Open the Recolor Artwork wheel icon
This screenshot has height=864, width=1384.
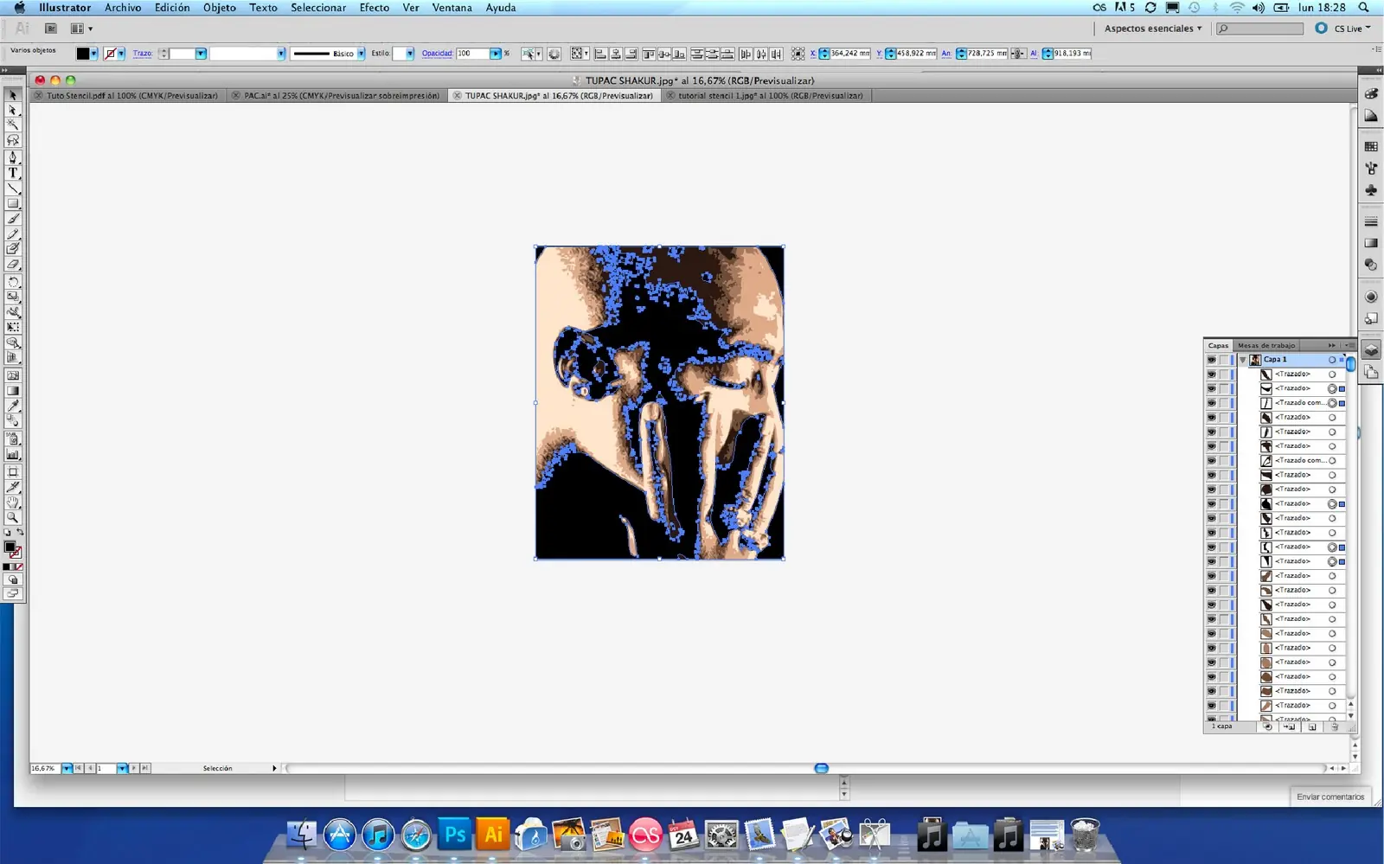[554, 54]
